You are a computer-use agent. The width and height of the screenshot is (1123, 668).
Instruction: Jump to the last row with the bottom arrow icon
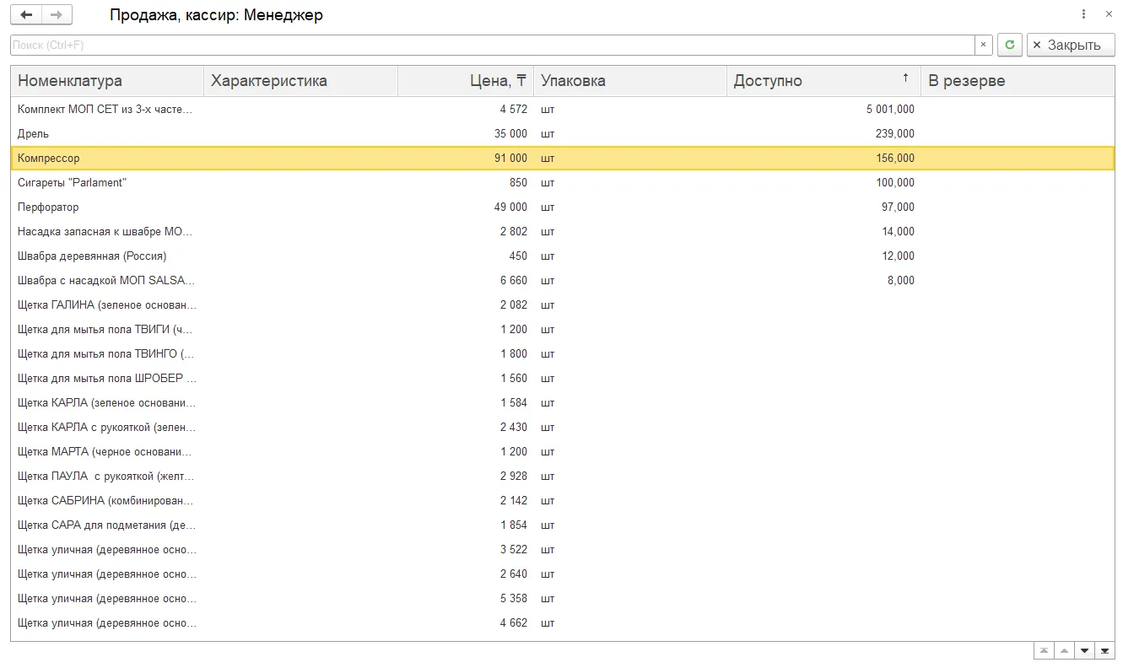(1105, 650)
